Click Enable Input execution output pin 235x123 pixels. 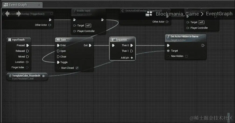tap(102, 20)
